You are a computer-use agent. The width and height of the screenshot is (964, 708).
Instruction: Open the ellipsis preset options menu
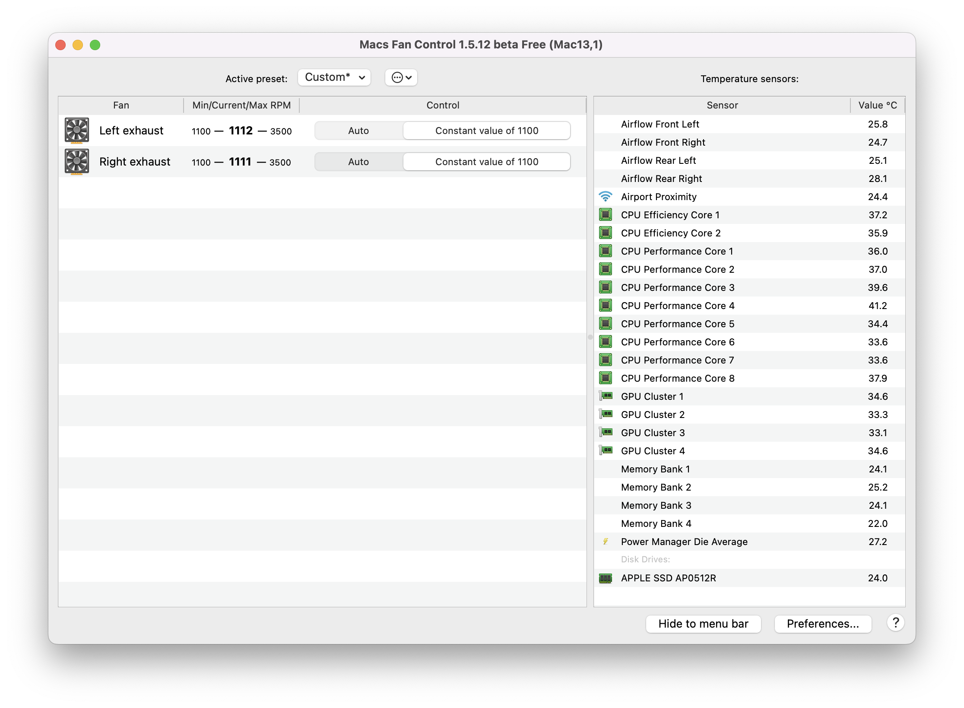tap(401, 77)
